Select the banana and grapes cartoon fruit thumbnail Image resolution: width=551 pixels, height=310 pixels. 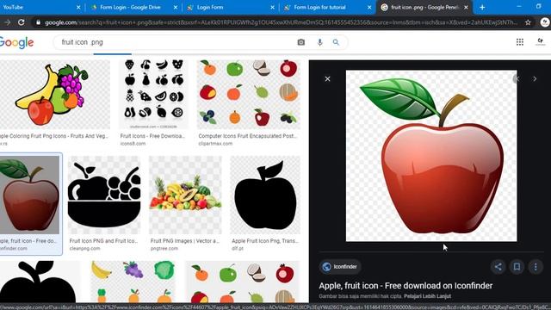55,95
